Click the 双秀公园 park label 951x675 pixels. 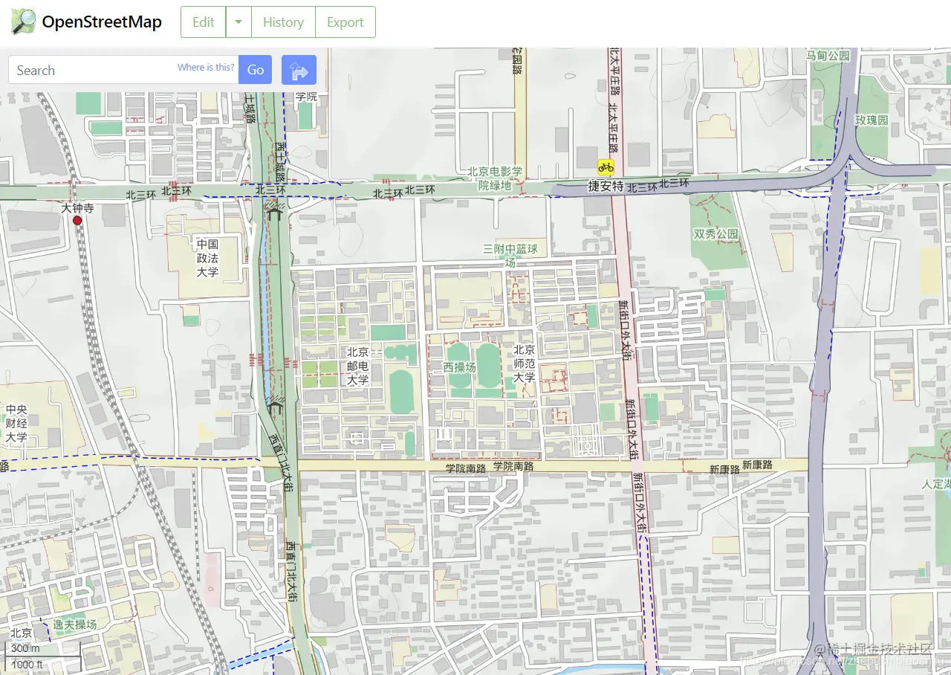716,233
